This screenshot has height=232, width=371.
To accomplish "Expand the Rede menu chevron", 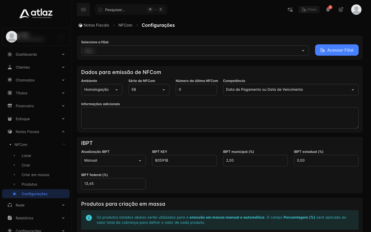I will click(x=63, y=205).
